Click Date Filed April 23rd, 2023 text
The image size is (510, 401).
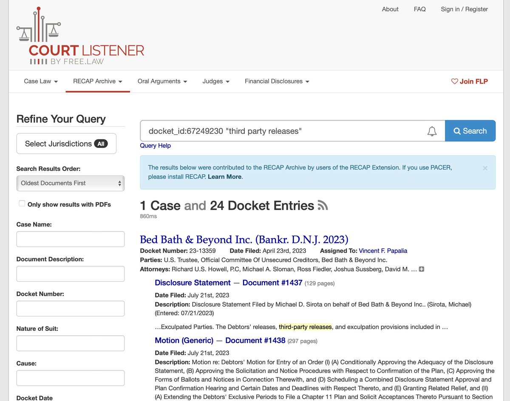[x=268, y=251]
